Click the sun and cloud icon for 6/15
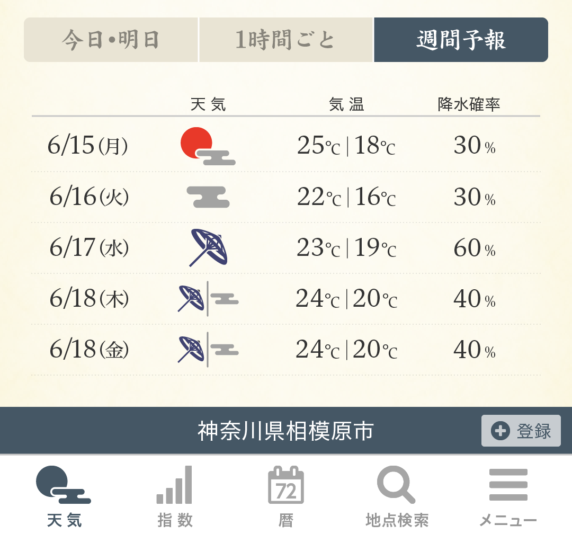Screen dimensions: 572x534 [x=207, y=146]
